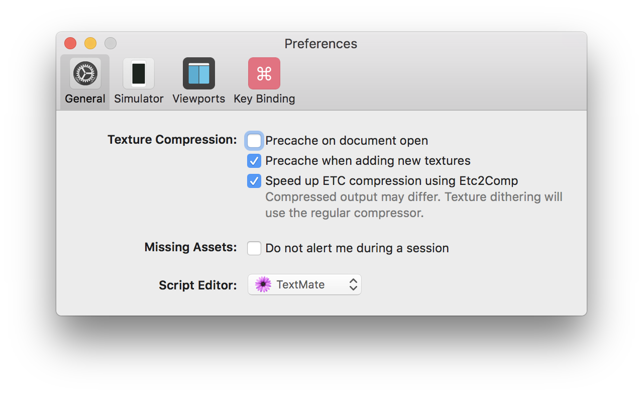Click the "Do not alert me during a session" text
Viewport: 643px width, 396px height.
click(x=357, y=248)
